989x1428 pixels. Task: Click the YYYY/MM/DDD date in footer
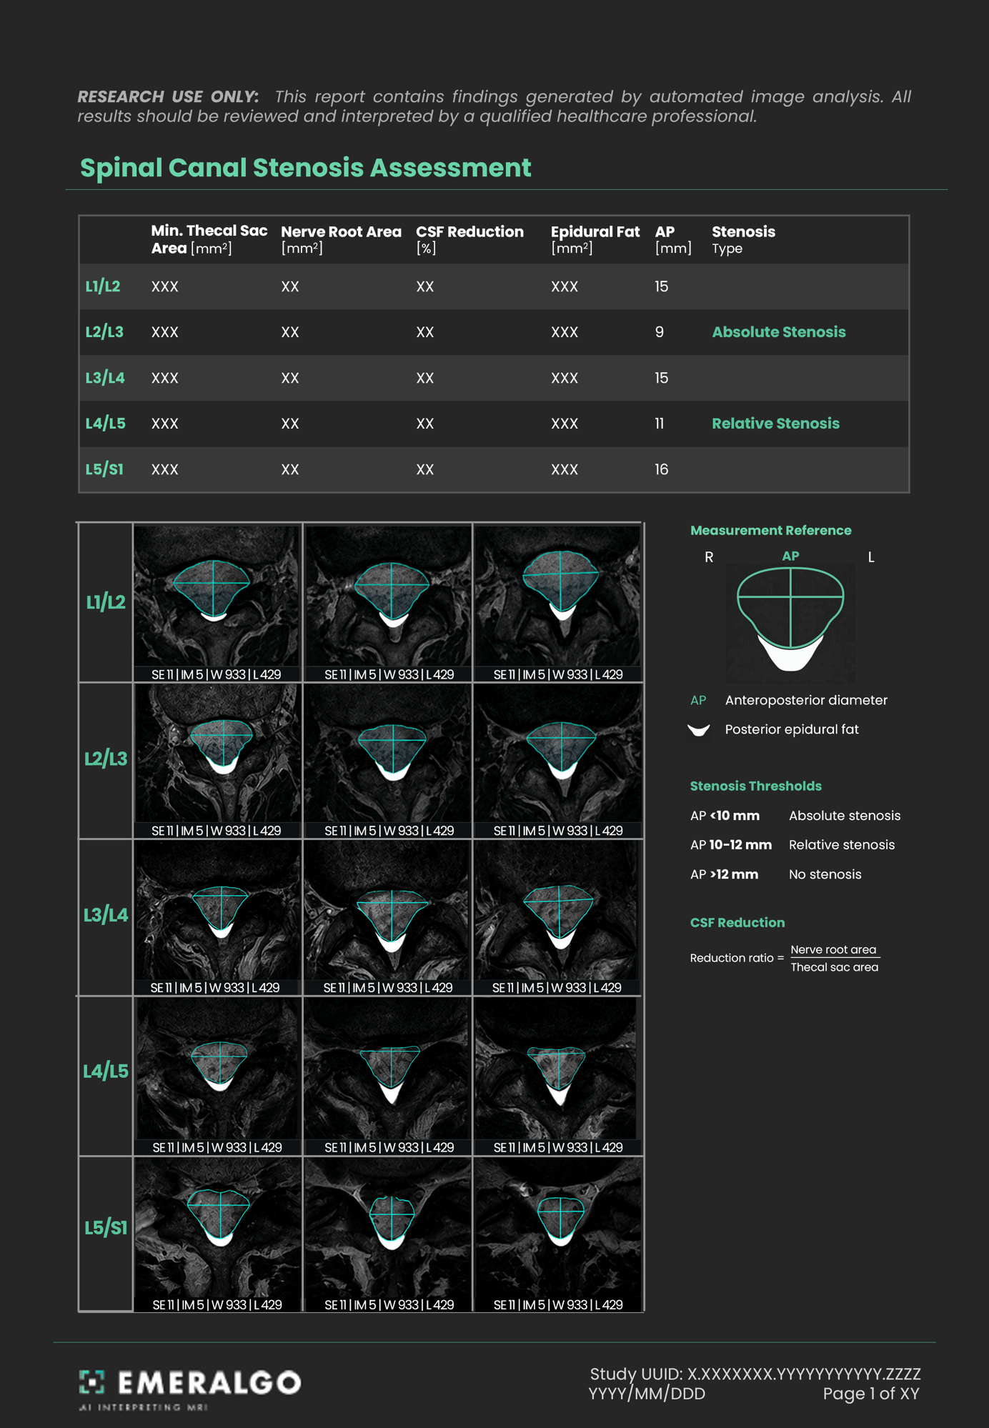point(647,1394)
